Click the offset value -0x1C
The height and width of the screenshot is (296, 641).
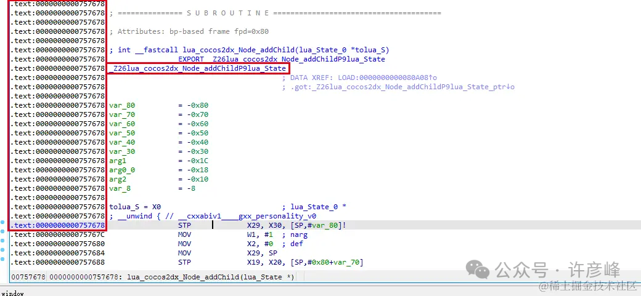pos(197,161)
